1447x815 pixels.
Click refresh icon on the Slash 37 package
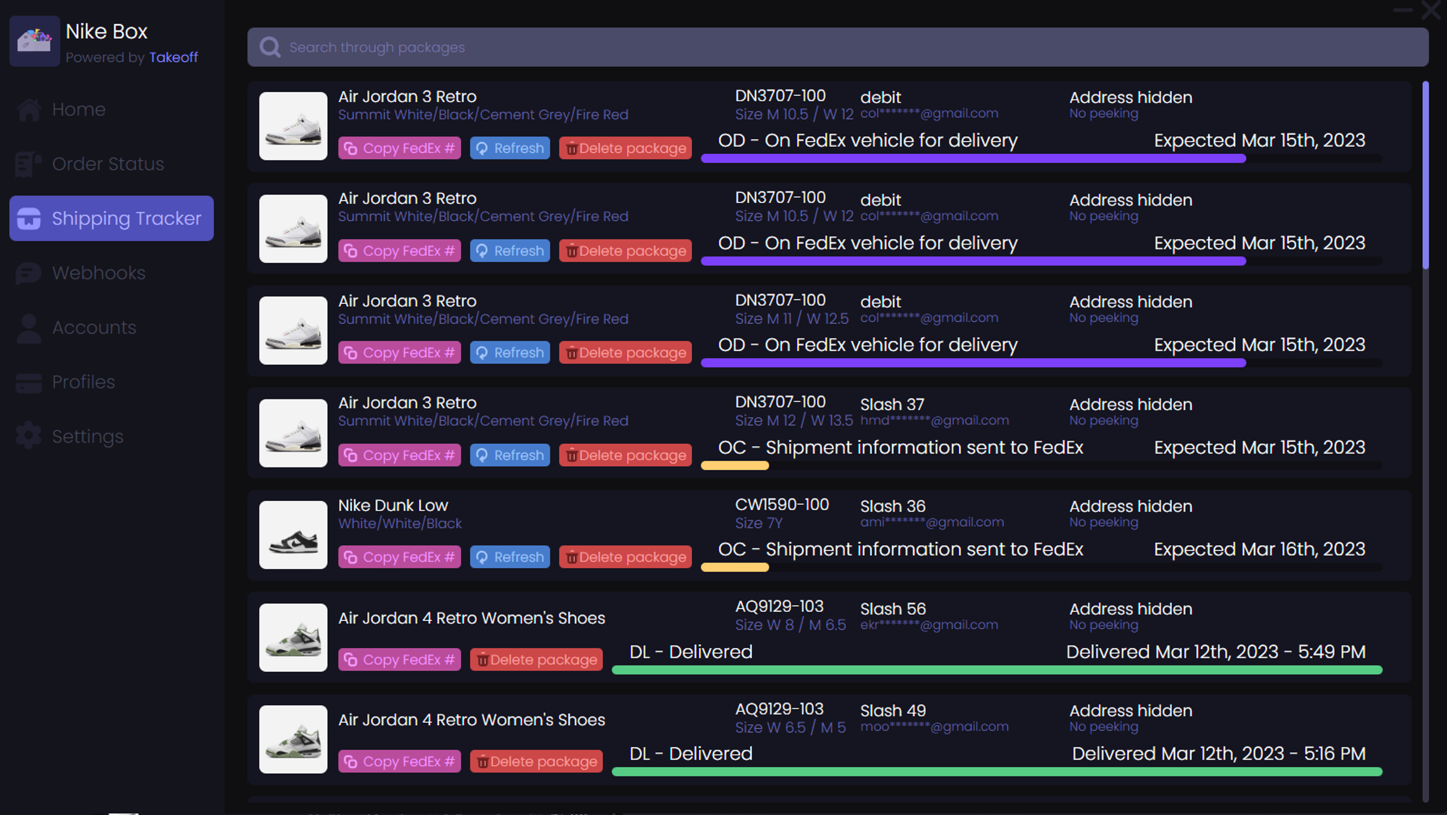[x=482, y=456]
